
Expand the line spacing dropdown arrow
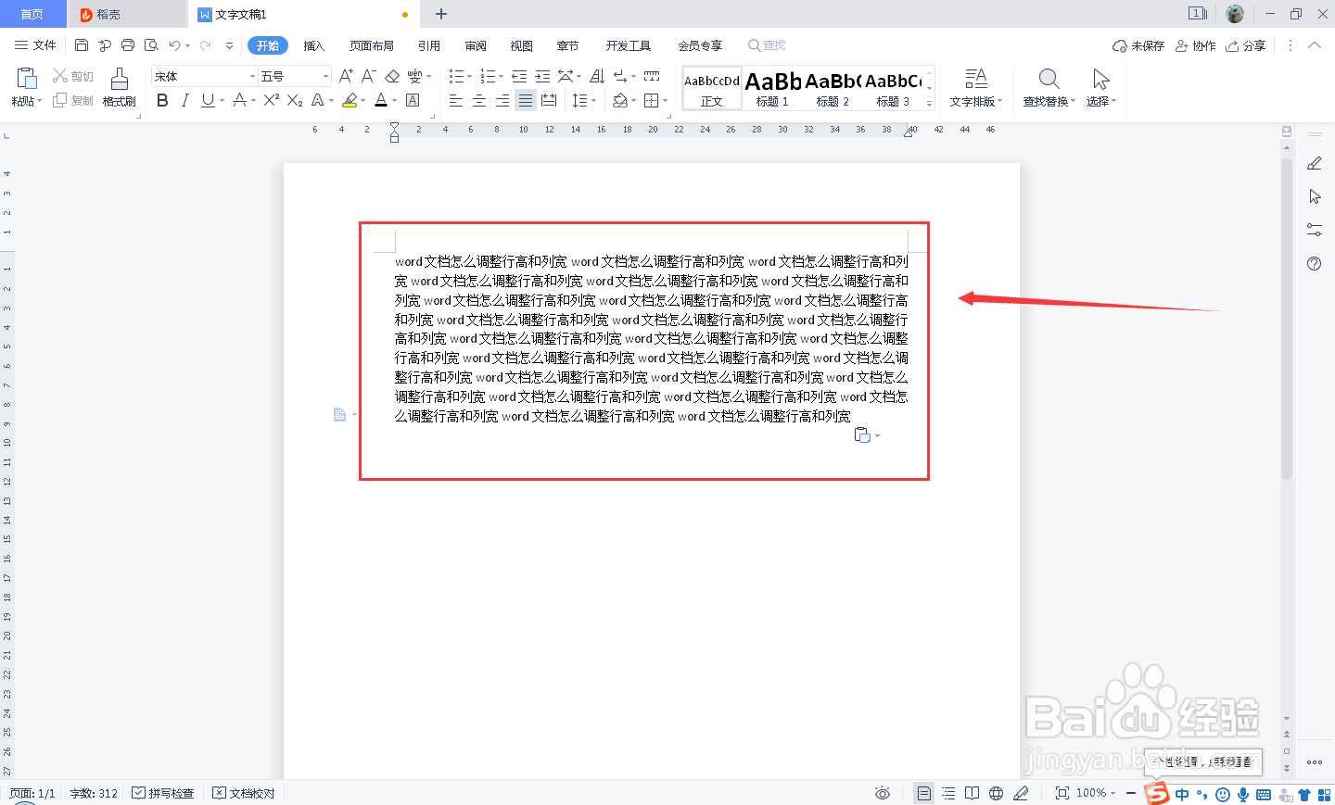click(x=593, y=101)
